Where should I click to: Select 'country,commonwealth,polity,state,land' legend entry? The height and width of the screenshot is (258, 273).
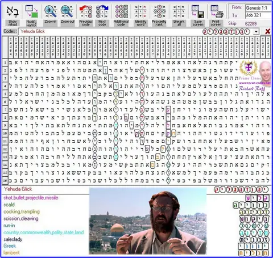[44, 232]
